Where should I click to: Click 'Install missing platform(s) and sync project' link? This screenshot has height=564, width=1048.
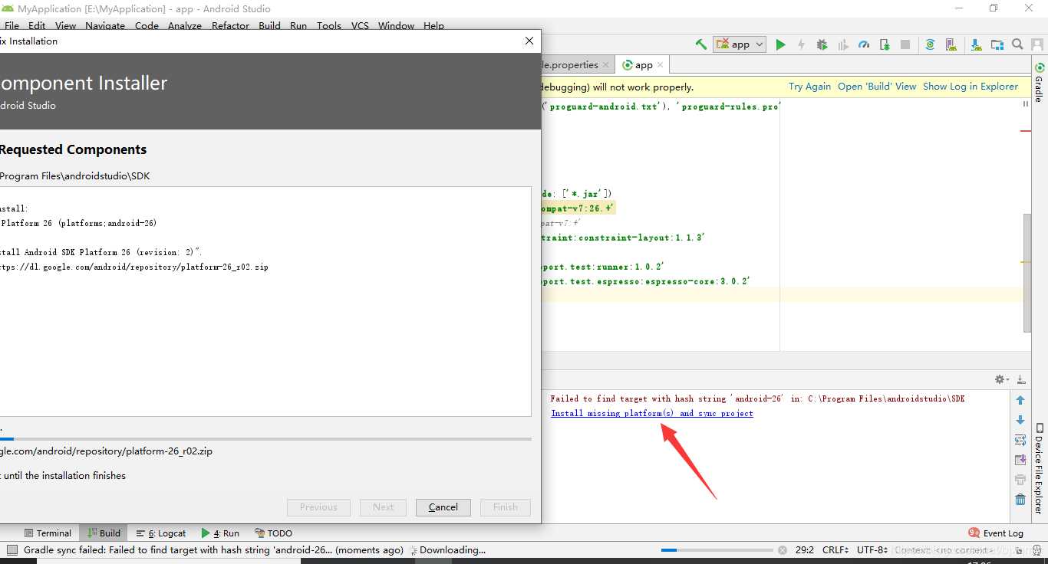[x=652, y=413]
